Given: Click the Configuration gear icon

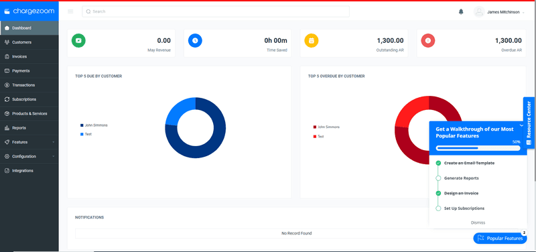Looking at the screenshot, I should coord(7,156).
